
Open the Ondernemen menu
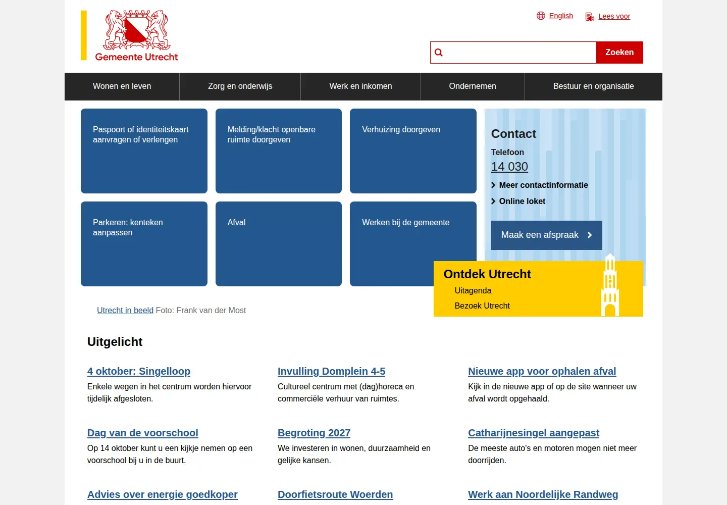(x=473, y=86)
